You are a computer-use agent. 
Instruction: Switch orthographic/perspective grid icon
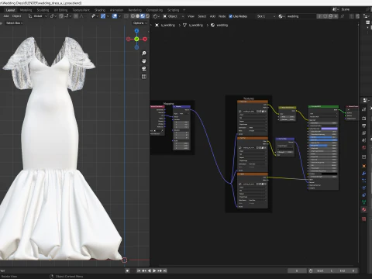(144, 77)
